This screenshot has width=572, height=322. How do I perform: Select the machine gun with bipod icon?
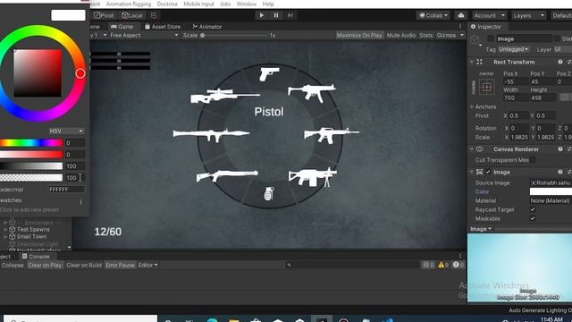(312, 177)
